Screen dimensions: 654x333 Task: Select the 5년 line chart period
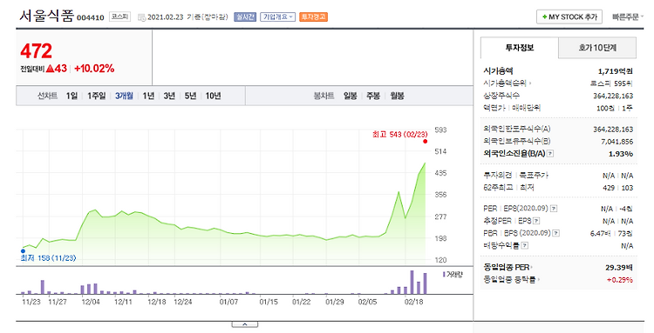190,96
